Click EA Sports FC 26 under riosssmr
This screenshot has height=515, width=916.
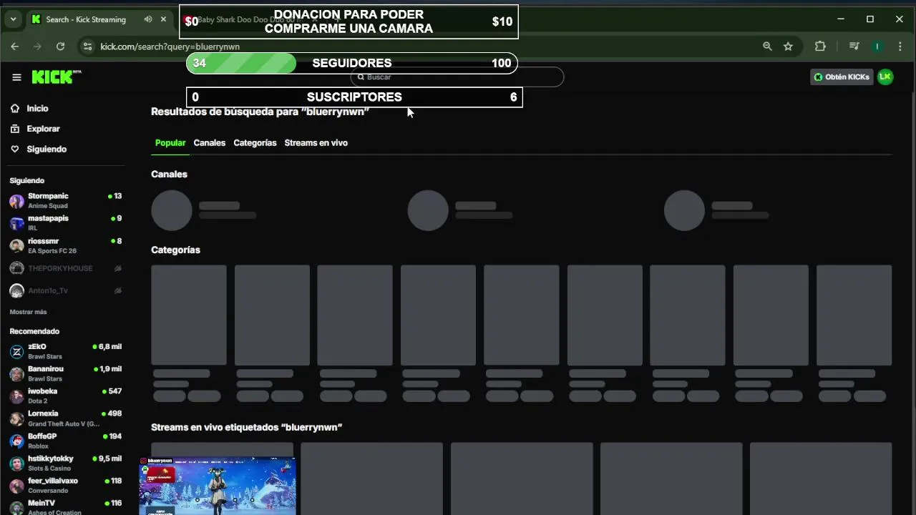pyautogui.click(x=52, y=251)
